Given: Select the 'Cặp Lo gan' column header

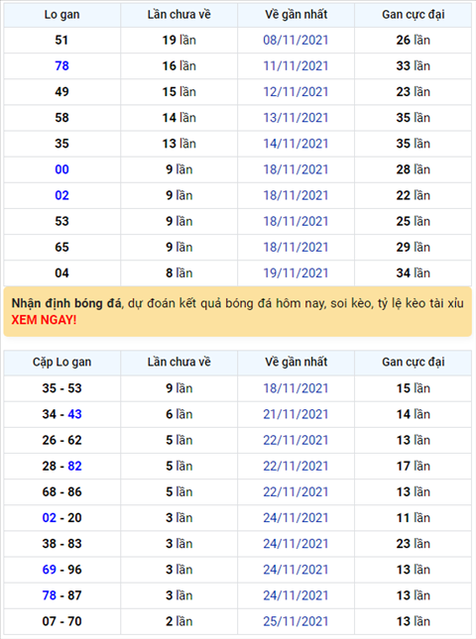Looking at the screenshot, I should pos(62,362).
